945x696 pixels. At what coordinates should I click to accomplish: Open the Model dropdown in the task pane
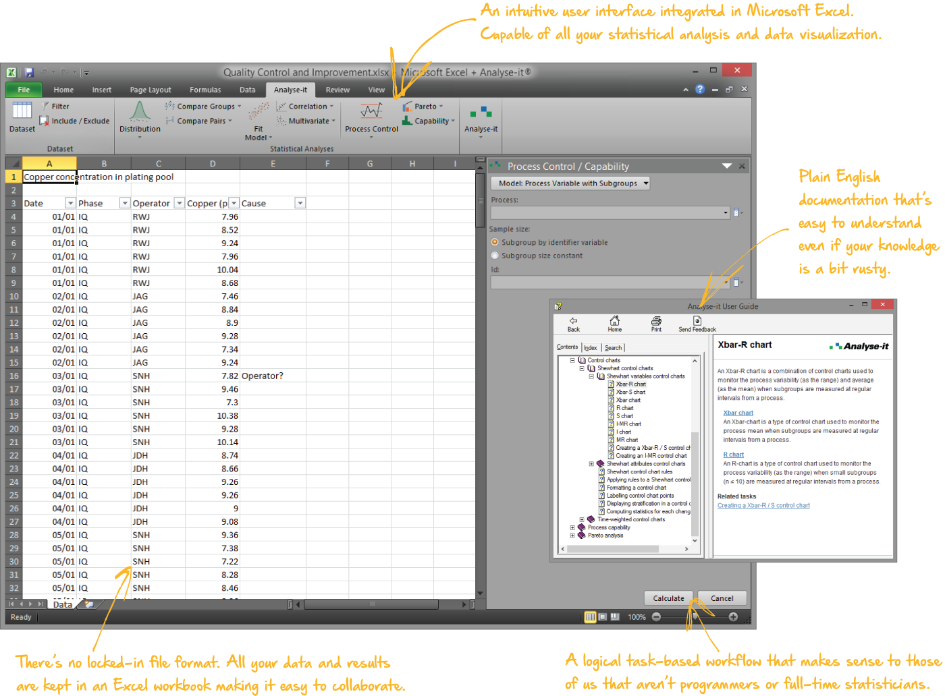point(570,183)
